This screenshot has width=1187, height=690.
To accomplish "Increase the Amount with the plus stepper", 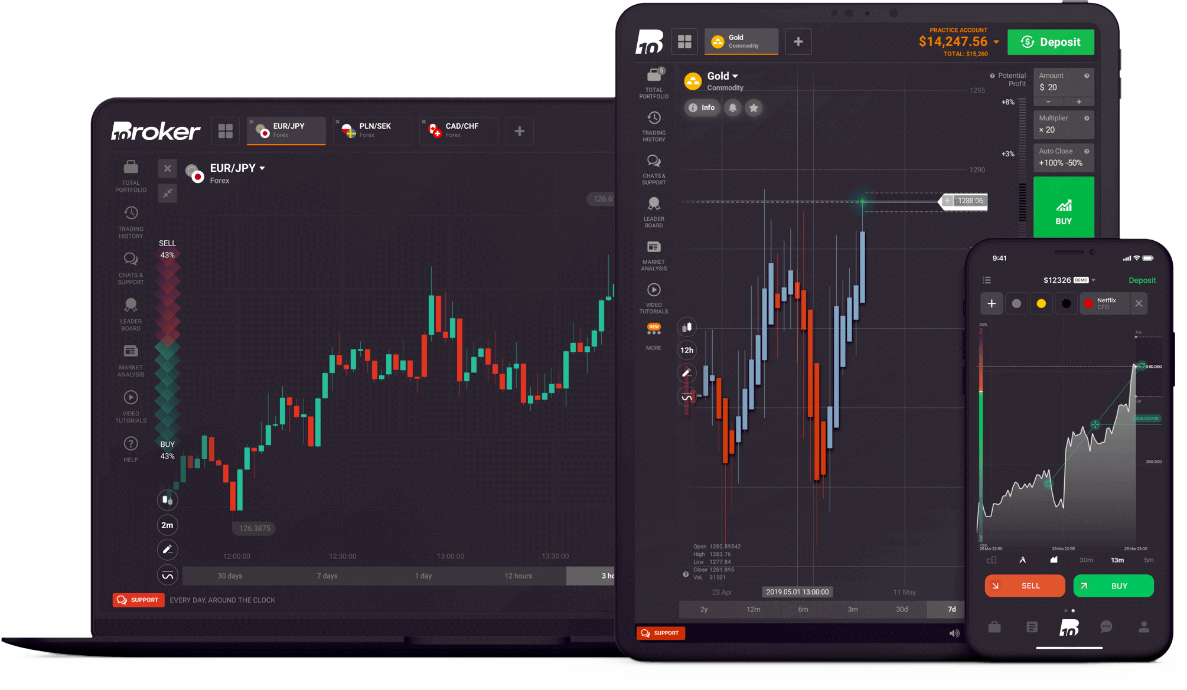I will point(1080,102).
